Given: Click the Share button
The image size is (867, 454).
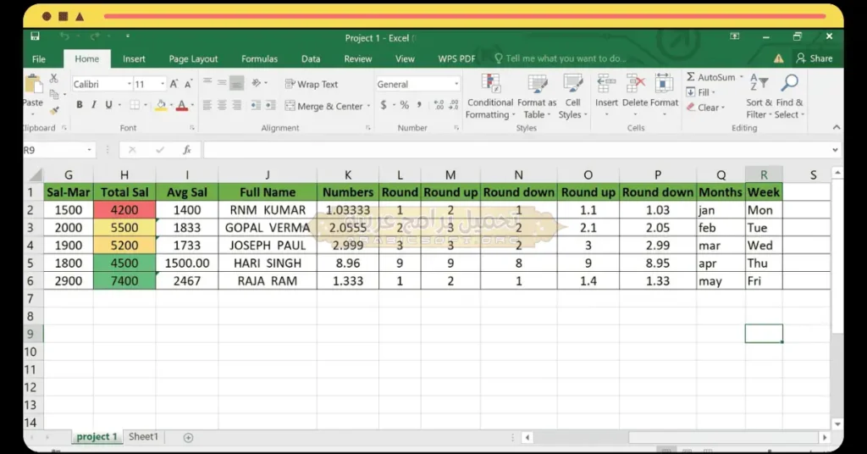Looking at the screenshot, I should (814, 58).
